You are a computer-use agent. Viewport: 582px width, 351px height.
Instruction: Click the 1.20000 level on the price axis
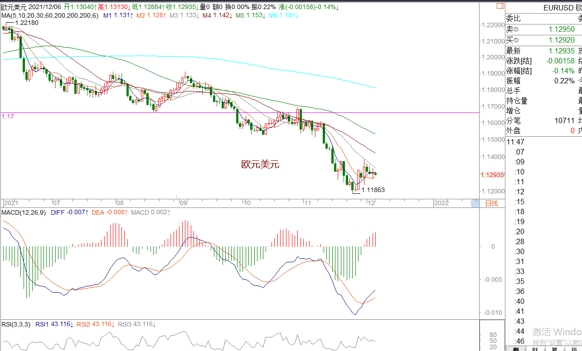[493, 58]
